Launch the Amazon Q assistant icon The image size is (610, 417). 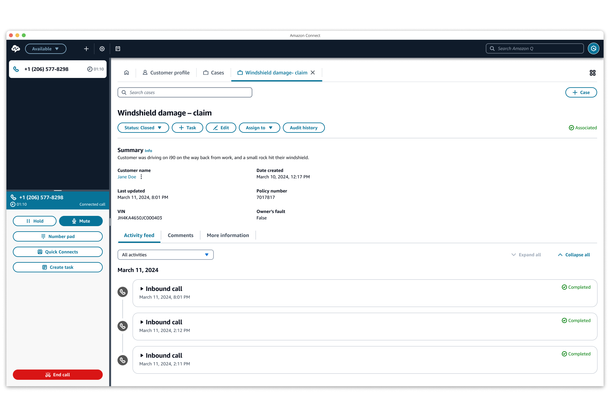(593, 48)
